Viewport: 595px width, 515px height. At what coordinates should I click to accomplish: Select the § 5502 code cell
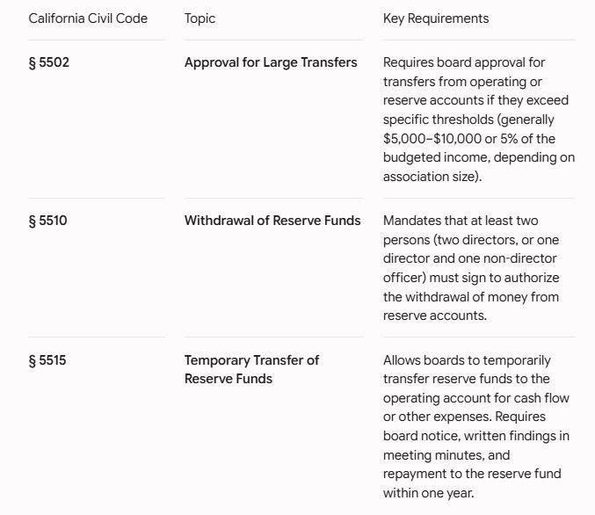(x=48, y=62)
